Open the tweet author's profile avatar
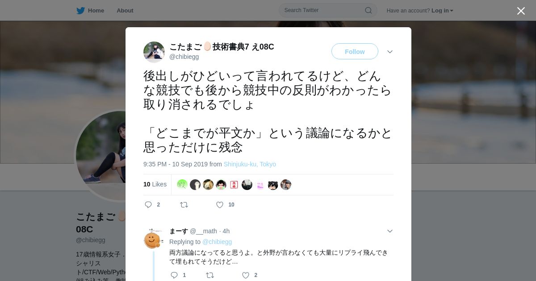The height and width of the screenshot is (281, 536). [154, 52]
